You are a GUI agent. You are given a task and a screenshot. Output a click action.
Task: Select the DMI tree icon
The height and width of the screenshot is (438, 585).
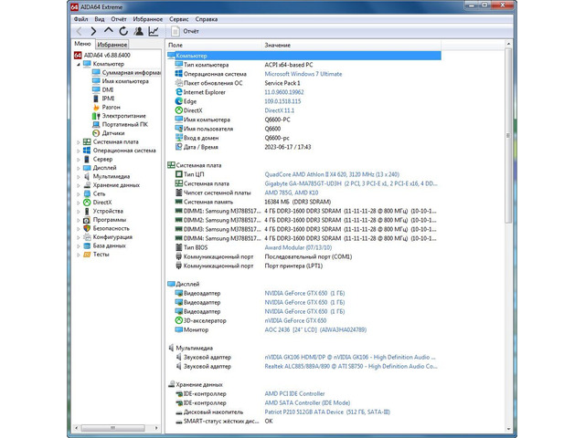point(96,89)
